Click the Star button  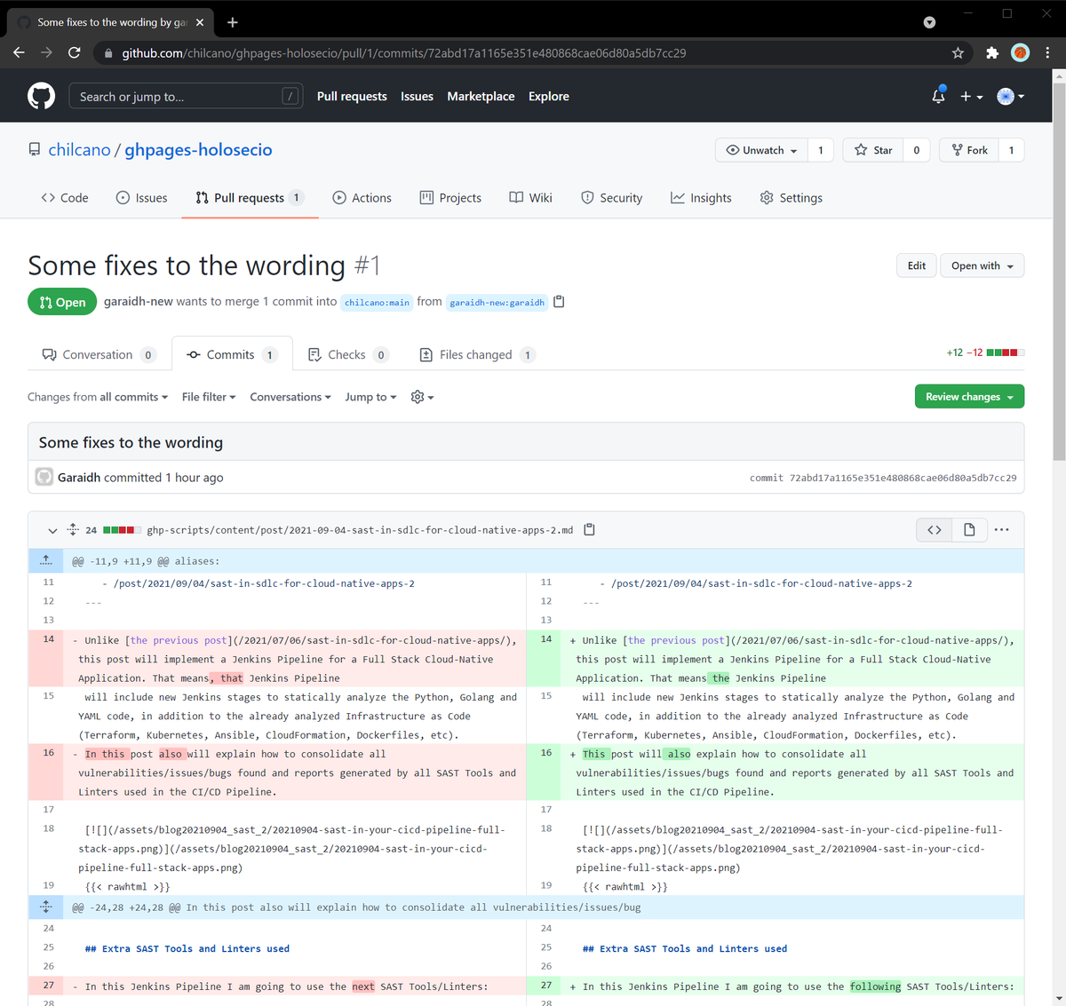pyautogui.click(x=873, y=150)
